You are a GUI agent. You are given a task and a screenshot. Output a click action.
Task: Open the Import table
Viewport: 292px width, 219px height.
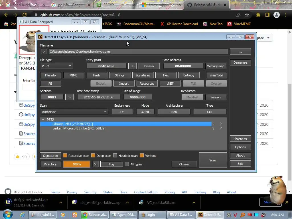tap(124, 84)
